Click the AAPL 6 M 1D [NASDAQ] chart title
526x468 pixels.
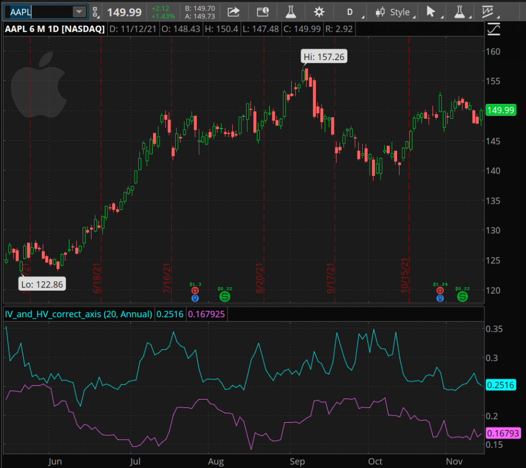pos(54,29)
